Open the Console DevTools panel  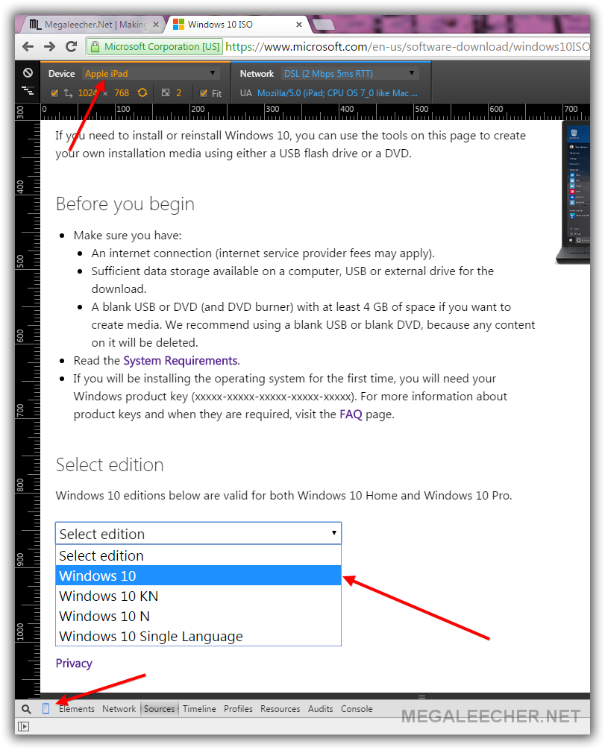coord(357,709)
